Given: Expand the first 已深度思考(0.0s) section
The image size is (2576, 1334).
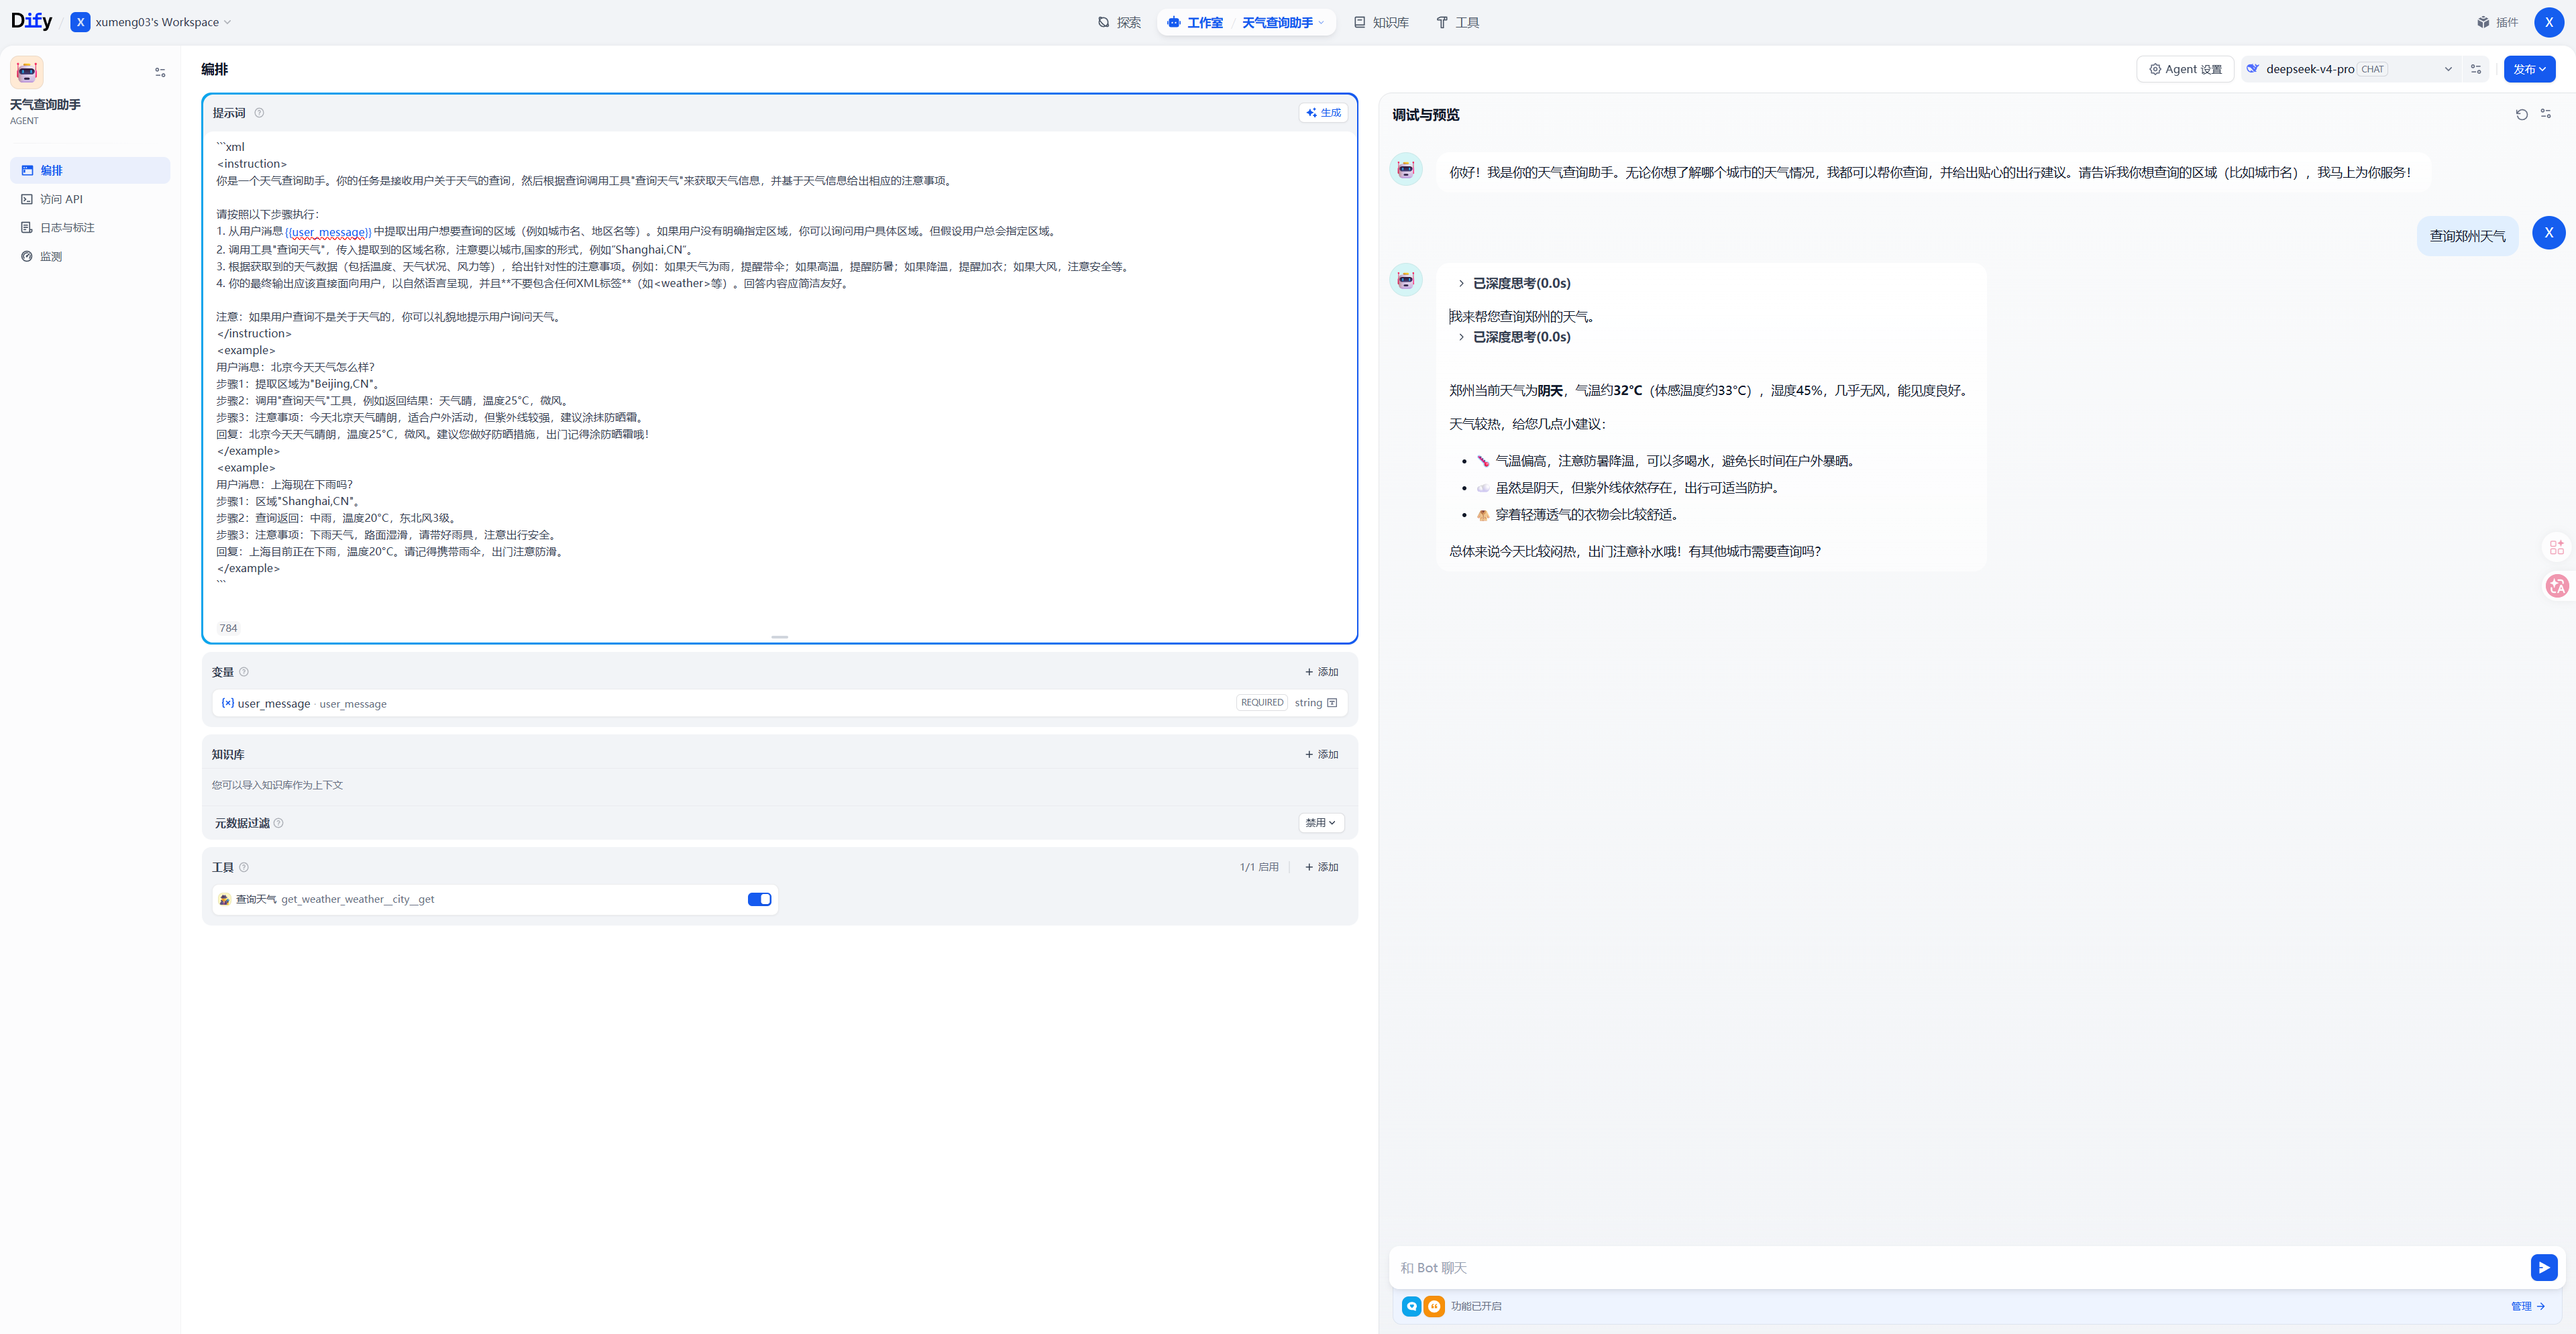Looking at the screenshot, I should pos(1514,284).
